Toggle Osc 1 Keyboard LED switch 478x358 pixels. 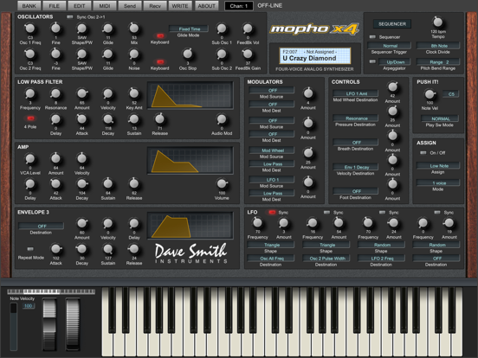pyautogui.click(x=159, y=35)
